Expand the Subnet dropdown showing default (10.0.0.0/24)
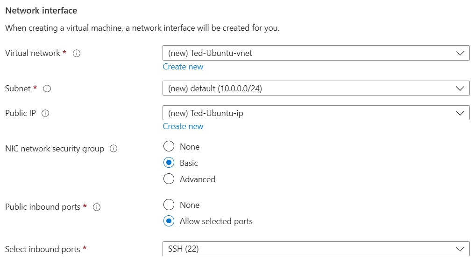This screenshot has width=475, height=260. 308,88
